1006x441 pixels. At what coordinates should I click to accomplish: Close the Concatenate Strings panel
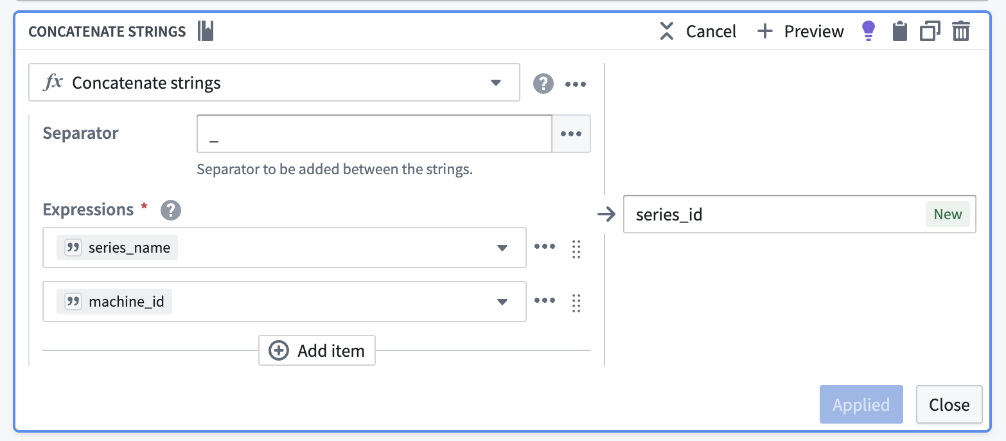(x=949, y=404)
